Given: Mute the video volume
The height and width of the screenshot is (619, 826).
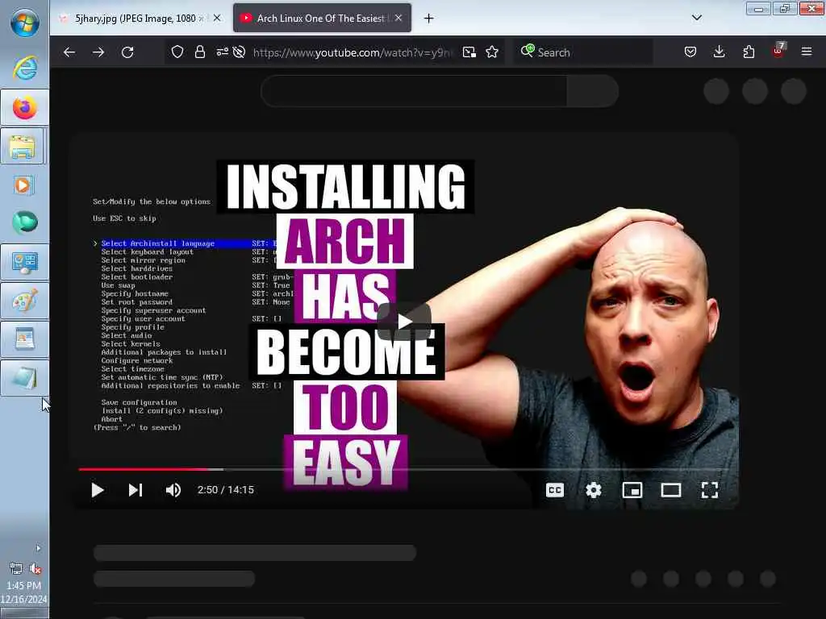Looking at the screenshot, I should (x=173, y=490).
